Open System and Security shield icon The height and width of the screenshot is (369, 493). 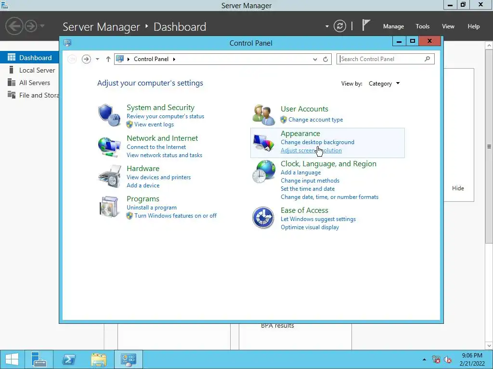click(109, 115)
